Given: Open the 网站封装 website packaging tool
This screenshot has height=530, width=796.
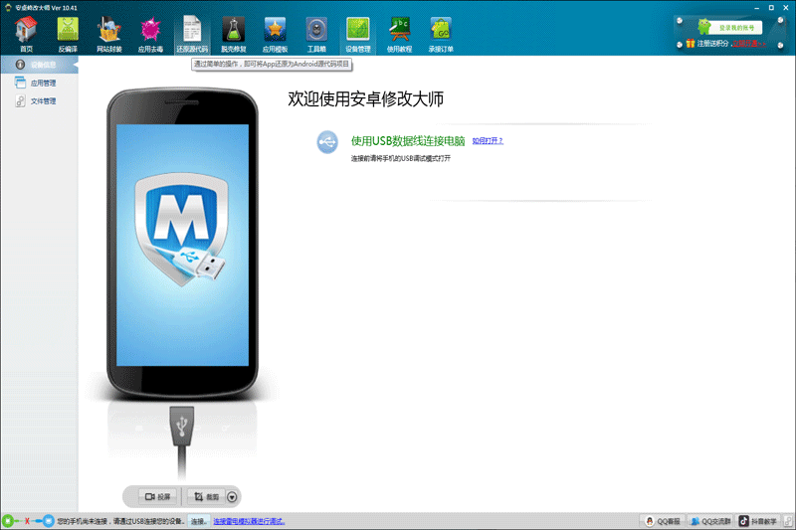Looking at the screenshot, I should pyautogui.click(x=109, y=34).
